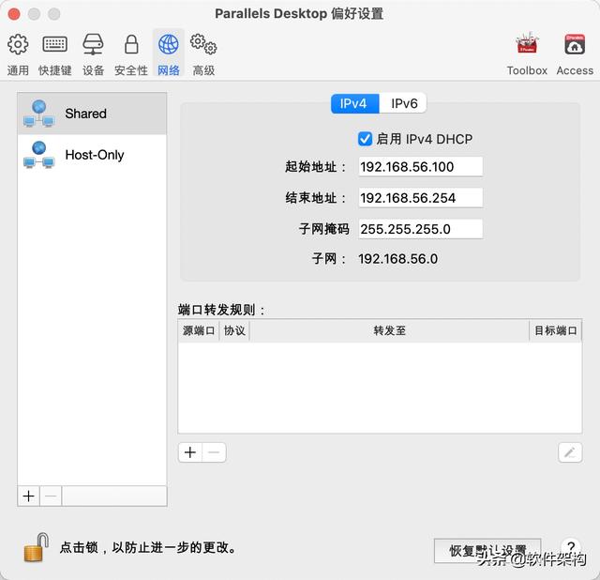Click the 目标端口 column header
This screenshot has height=580, width=600.
pos(555,330)
